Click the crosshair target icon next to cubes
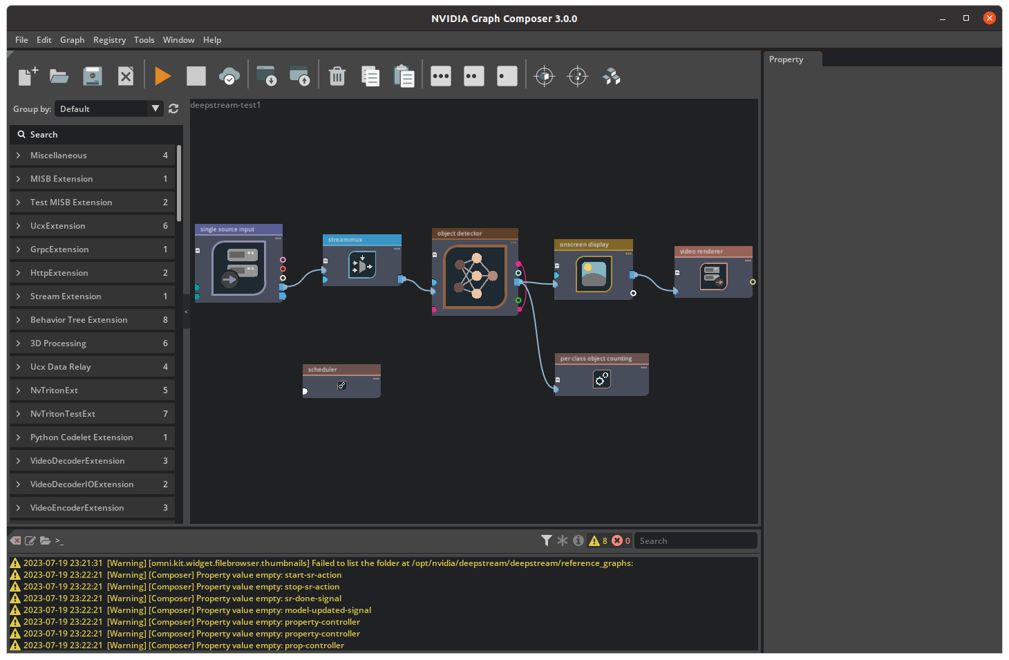The width and height of the screenshot is (1009, 660). pyautogui.click(x=578, y=76)
